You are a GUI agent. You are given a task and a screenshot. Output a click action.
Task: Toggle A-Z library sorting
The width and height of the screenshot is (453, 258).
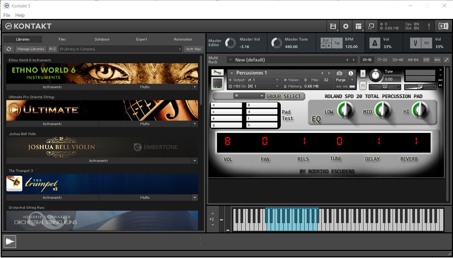click(x=53, y=49)
